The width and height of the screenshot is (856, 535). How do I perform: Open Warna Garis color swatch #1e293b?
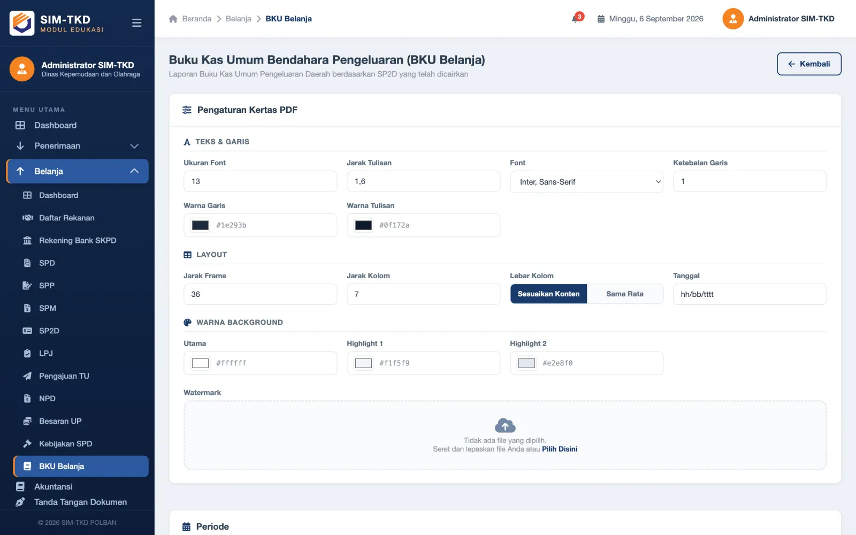pos(200,225)
